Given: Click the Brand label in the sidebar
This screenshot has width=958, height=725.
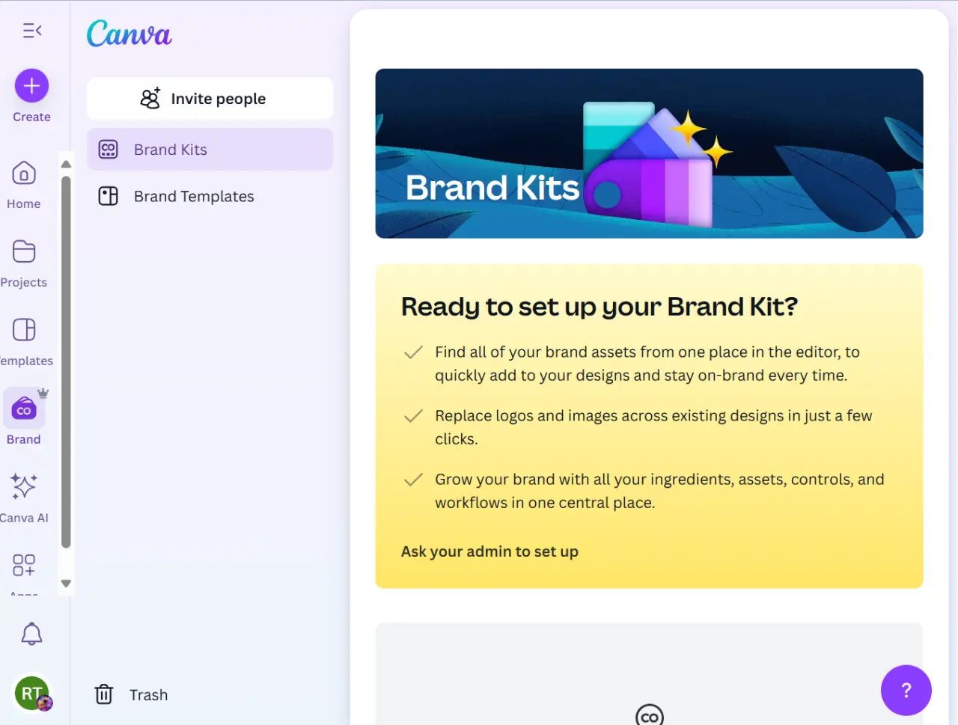Looking at the screenshot, I should click(x=24, y=440).
